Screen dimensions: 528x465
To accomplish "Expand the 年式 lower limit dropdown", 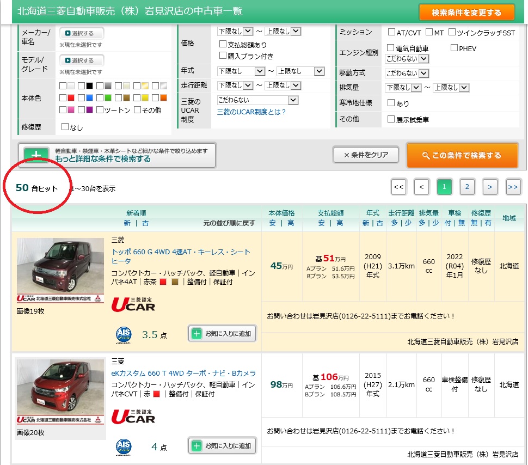I will point(241,71).
